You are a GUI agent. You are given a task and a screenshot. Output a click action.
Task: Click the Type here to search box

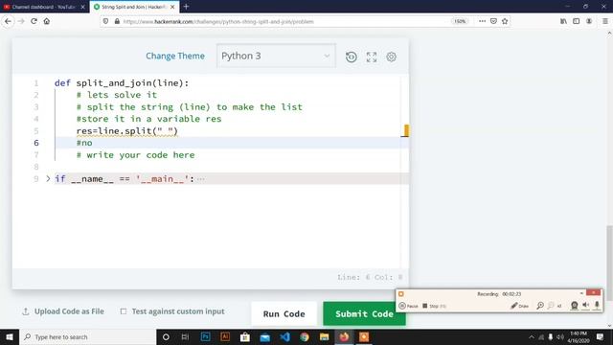tap(87, 336)
